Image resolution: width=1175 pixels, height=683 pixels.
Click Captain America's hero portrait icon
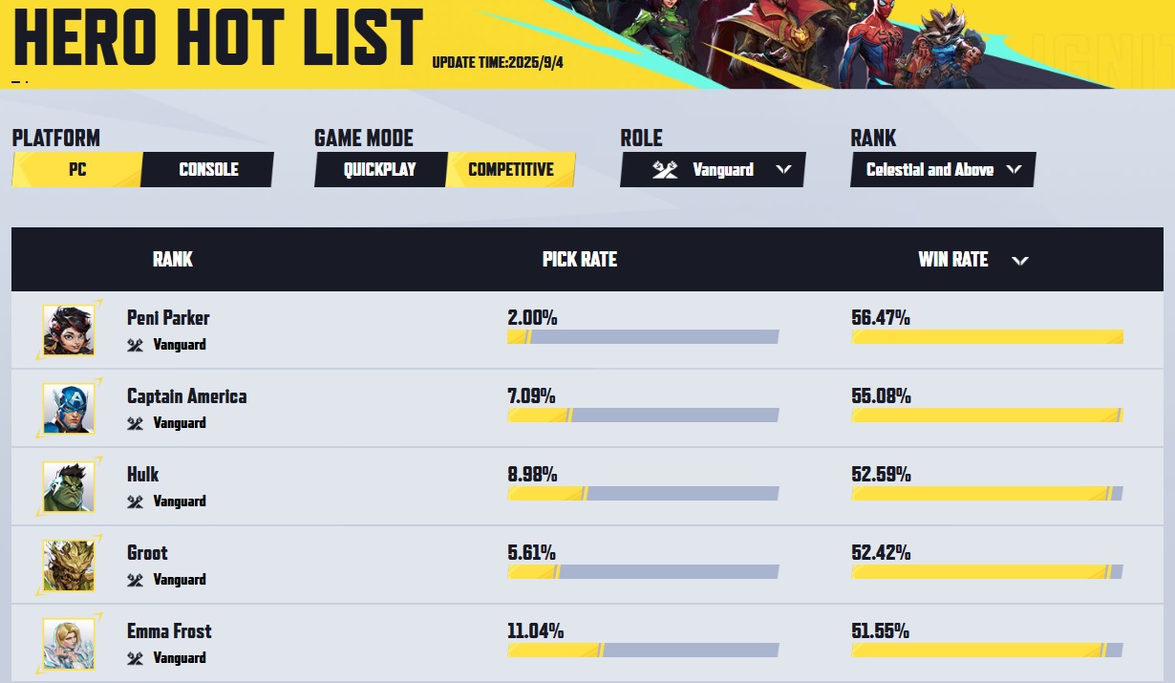(x=69, y=409)
